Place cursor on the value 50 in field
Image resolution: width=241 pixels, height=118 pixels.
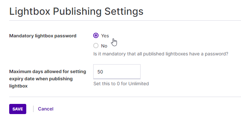pyautogui.click(x=100, y=72)
